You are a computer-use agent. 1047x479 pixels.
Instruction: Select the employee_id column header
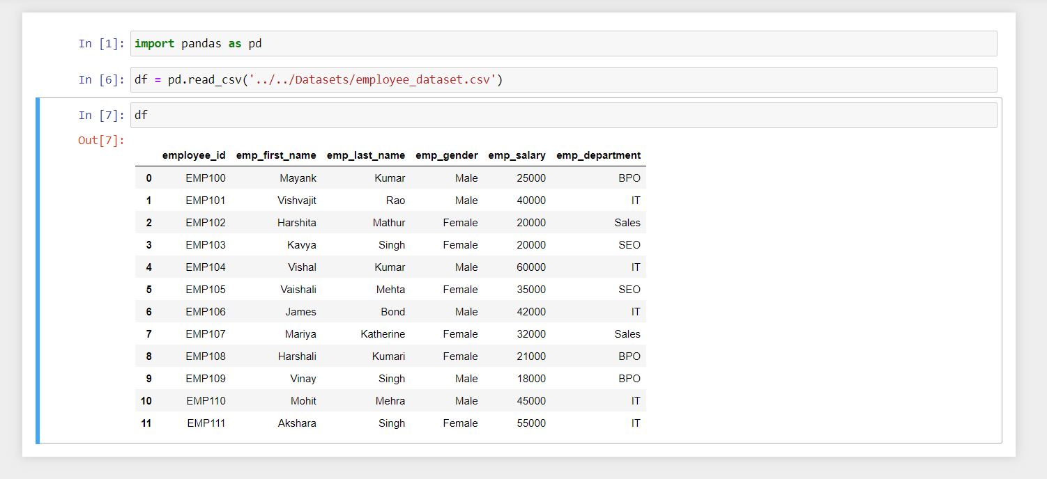pos(194,155)
